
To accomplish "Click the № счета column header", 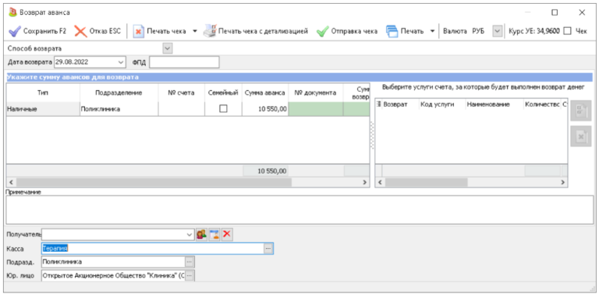I will coord(181,93).
